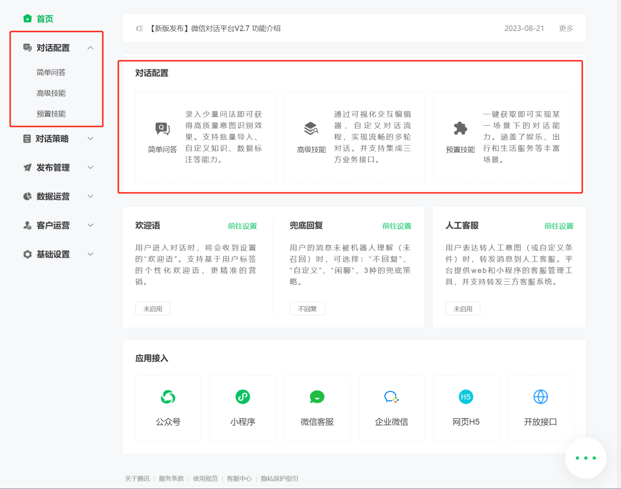The image size is (621, 489).
Task: Go to 首页 in the sidebar
Action: tap(44, 19)
